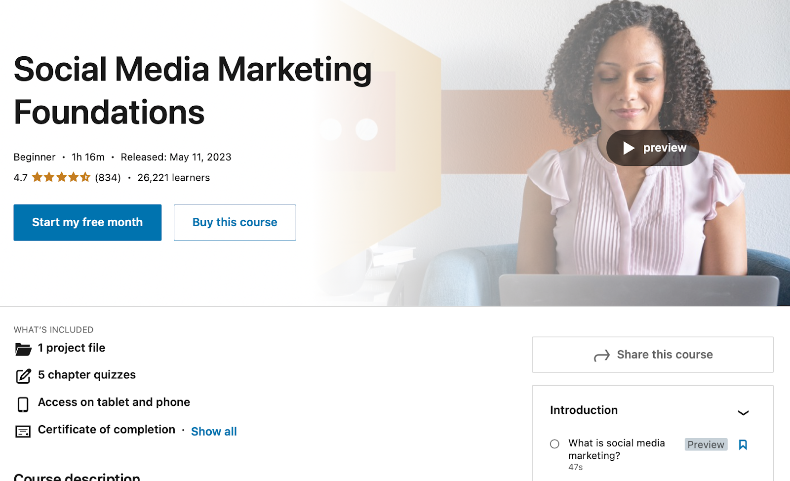
Task: Select the lesson completion circle
Action: coord(554,444)
